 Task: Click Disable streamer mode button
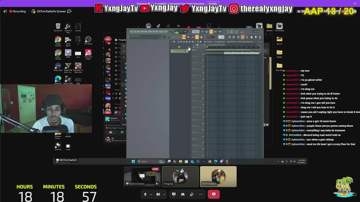pyautogui.click(x=213, y=4)
